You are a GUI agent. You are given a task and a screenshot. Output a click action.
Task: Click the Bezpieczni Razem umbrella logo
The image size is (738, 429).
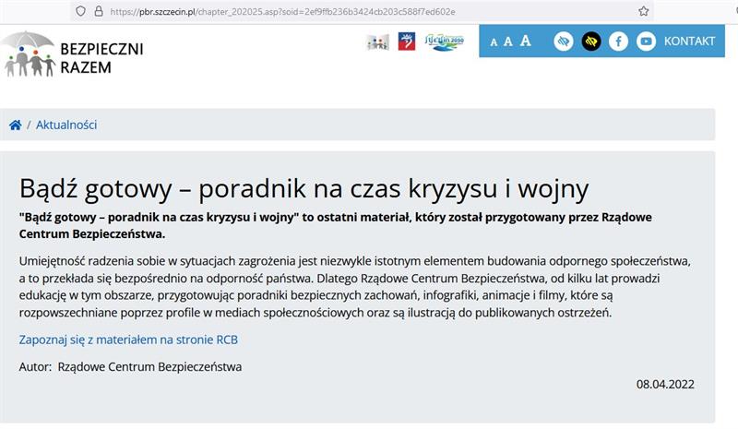click(x=28, y=54)
